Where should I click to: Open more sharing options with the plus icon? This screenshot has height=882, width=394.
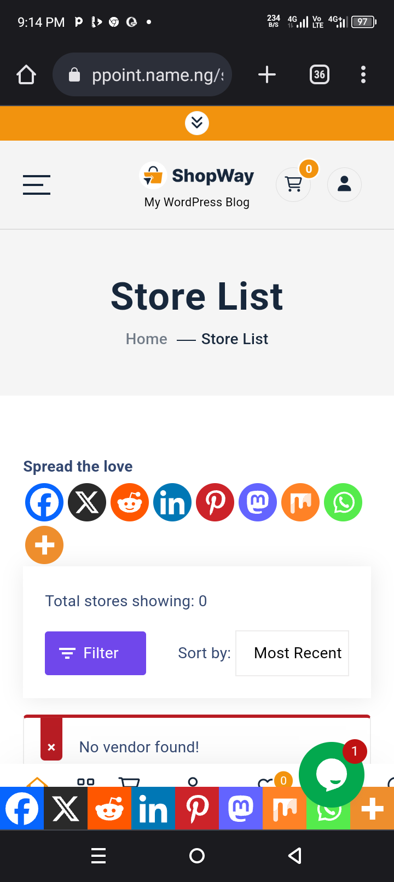(44, 544)
